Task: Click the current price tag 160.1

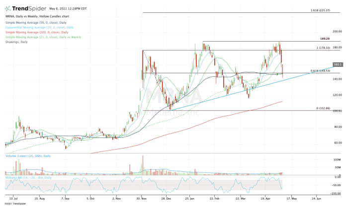Action: 338,64
